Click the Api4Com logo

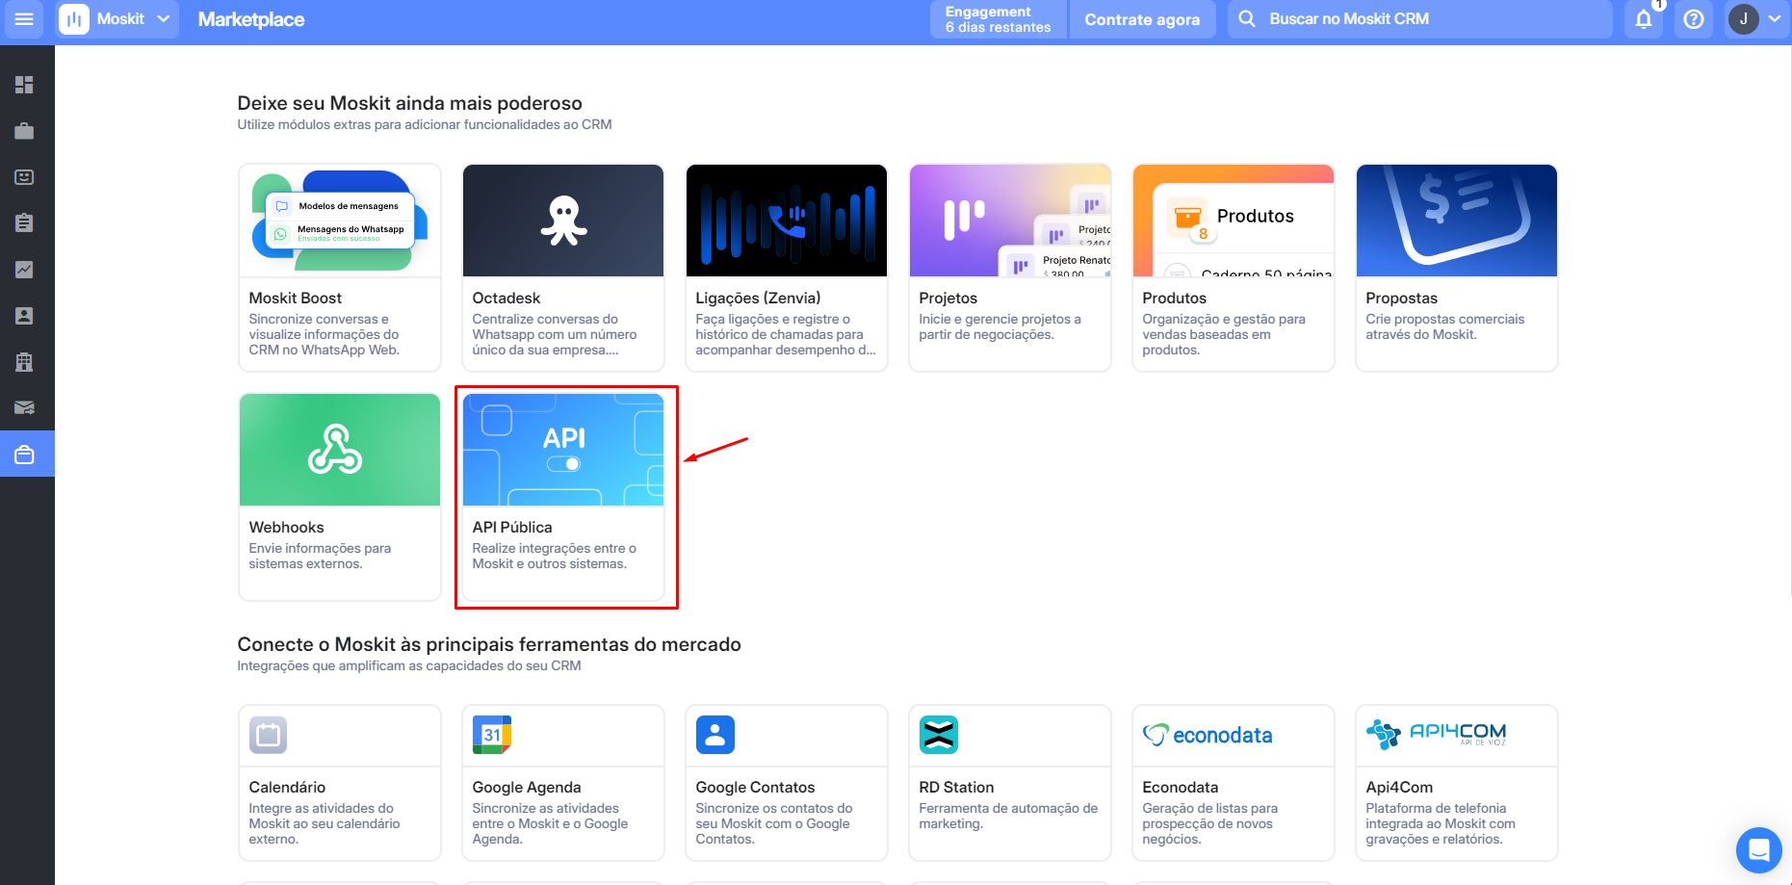[x=1436, y=734]
